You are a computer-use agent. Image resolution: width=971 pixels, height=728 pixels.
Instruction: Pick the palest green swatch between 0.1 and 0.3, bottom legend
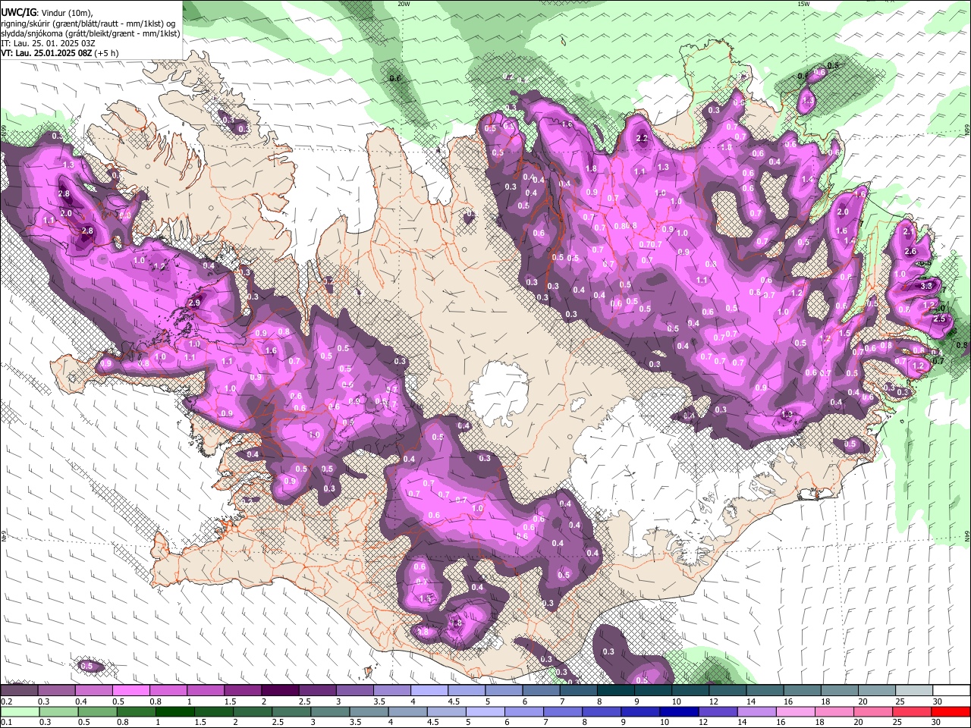(20, 711)
